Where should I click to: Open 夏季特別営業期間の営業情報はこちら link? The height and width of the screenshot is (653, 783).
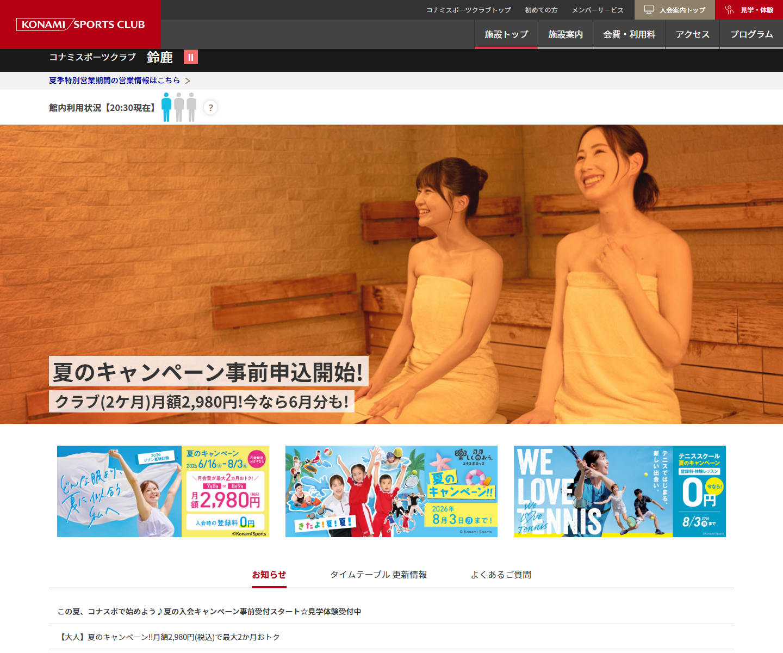click(x=114, y=81)
